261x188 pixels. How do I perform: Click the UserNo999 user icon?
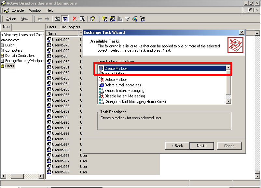[49, 172]
